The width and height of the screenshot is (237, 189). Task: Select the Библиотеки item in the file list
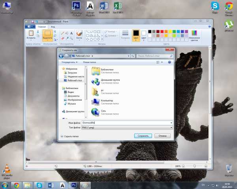point(105,71)
